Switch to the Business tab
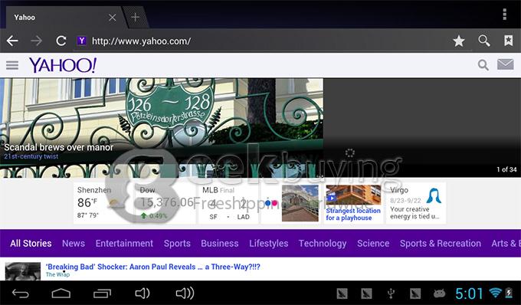This screenshot has width=521, height=305. (x=220, y=243)
